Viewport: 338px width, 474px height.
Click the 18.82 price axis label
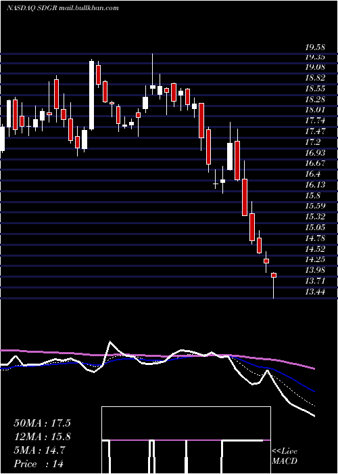pyautogui.click(x=314, y=78)
